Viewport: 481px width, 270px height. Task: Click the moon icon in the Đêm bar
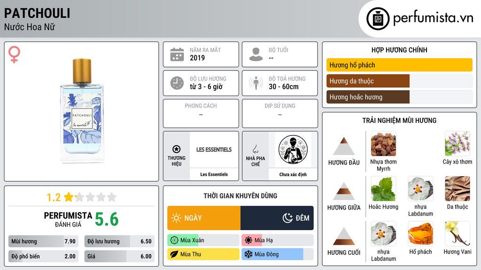(287, 218)
